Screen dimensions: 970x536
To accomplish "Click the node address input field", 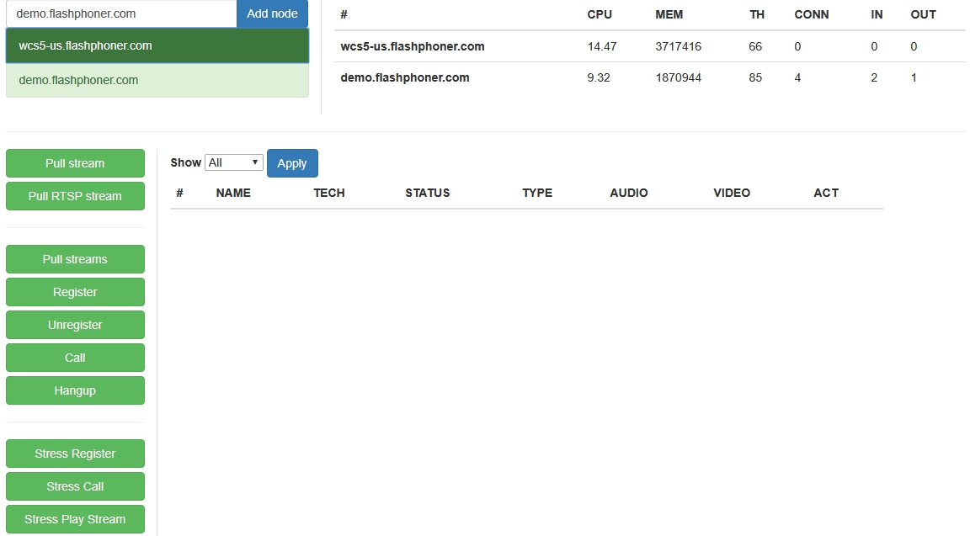I will click(x=121, y=14).
